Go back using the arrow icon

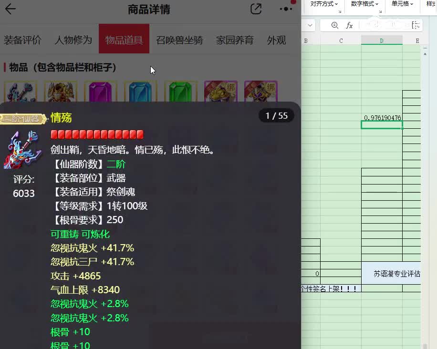click(10, 9)
